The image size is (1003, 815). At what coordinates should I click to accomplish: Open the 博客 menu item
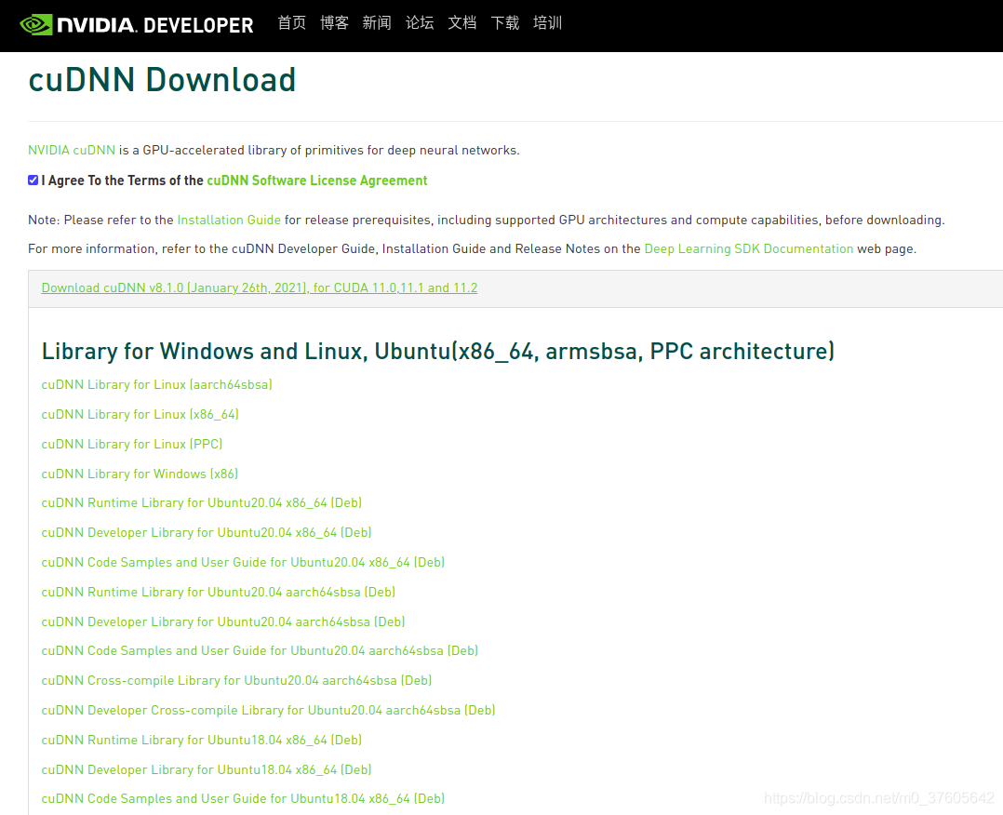[335, 23]
